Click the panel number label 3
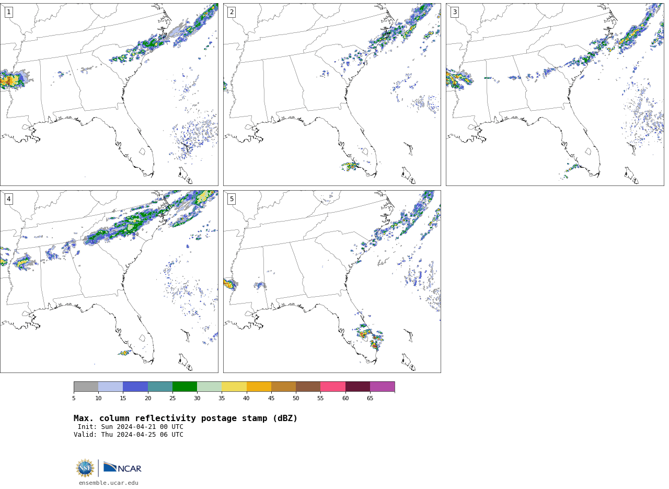Viewport: 669px width, 489px height. (455, 12)
